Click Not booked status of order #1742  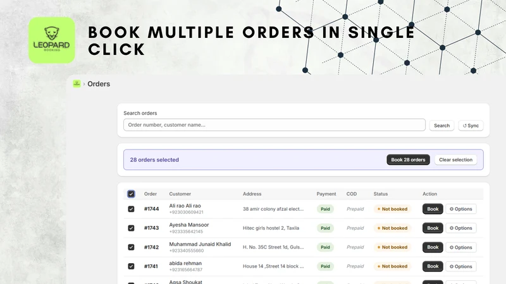[392, 247]
